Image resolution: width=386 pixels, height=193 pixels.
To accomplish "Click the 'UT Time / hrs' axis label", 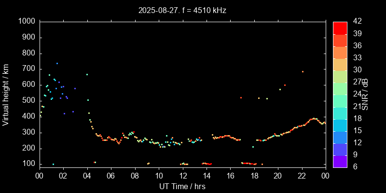I will (182, 186).
